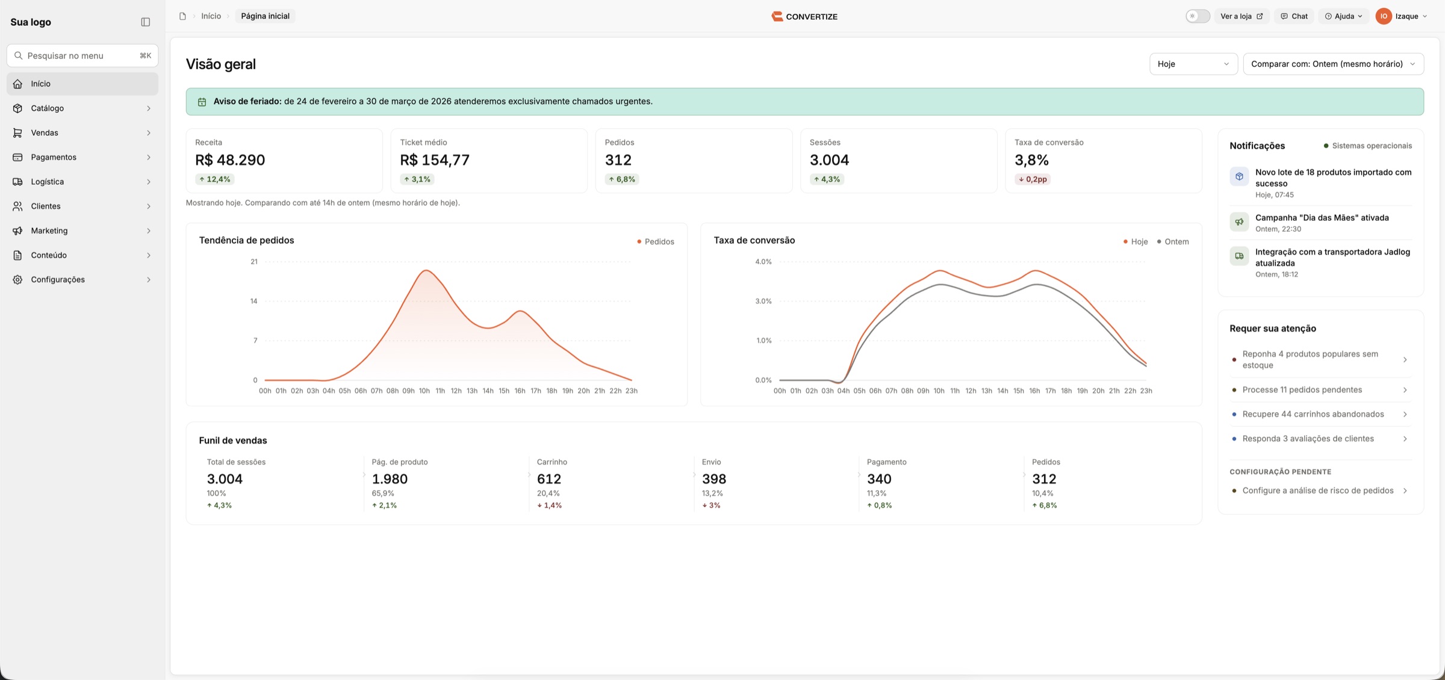Screen dimensions: 1445x680
Task: Expand the Catálogo submenu chevron
Action: (148, 108)
